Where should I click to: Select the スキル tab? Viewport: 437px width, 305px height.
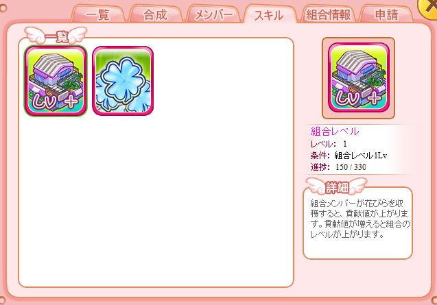point(269,15)
